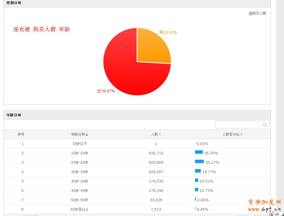Screen dimensions: 284x216
Task: Click the 500,884 count cell
Action: pos(156,162)
